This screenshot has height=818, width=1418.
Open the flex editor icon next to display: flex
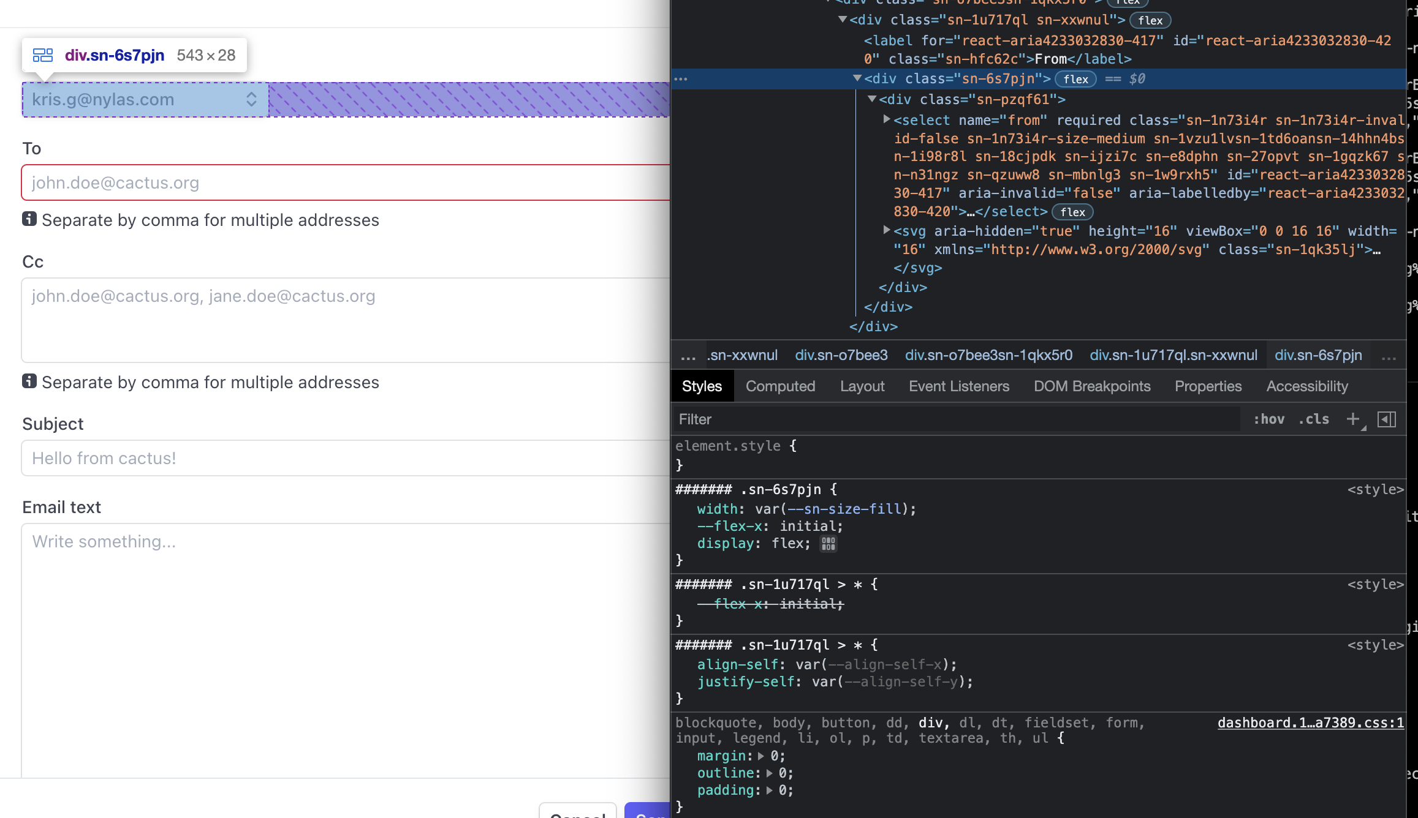[828, 544]
